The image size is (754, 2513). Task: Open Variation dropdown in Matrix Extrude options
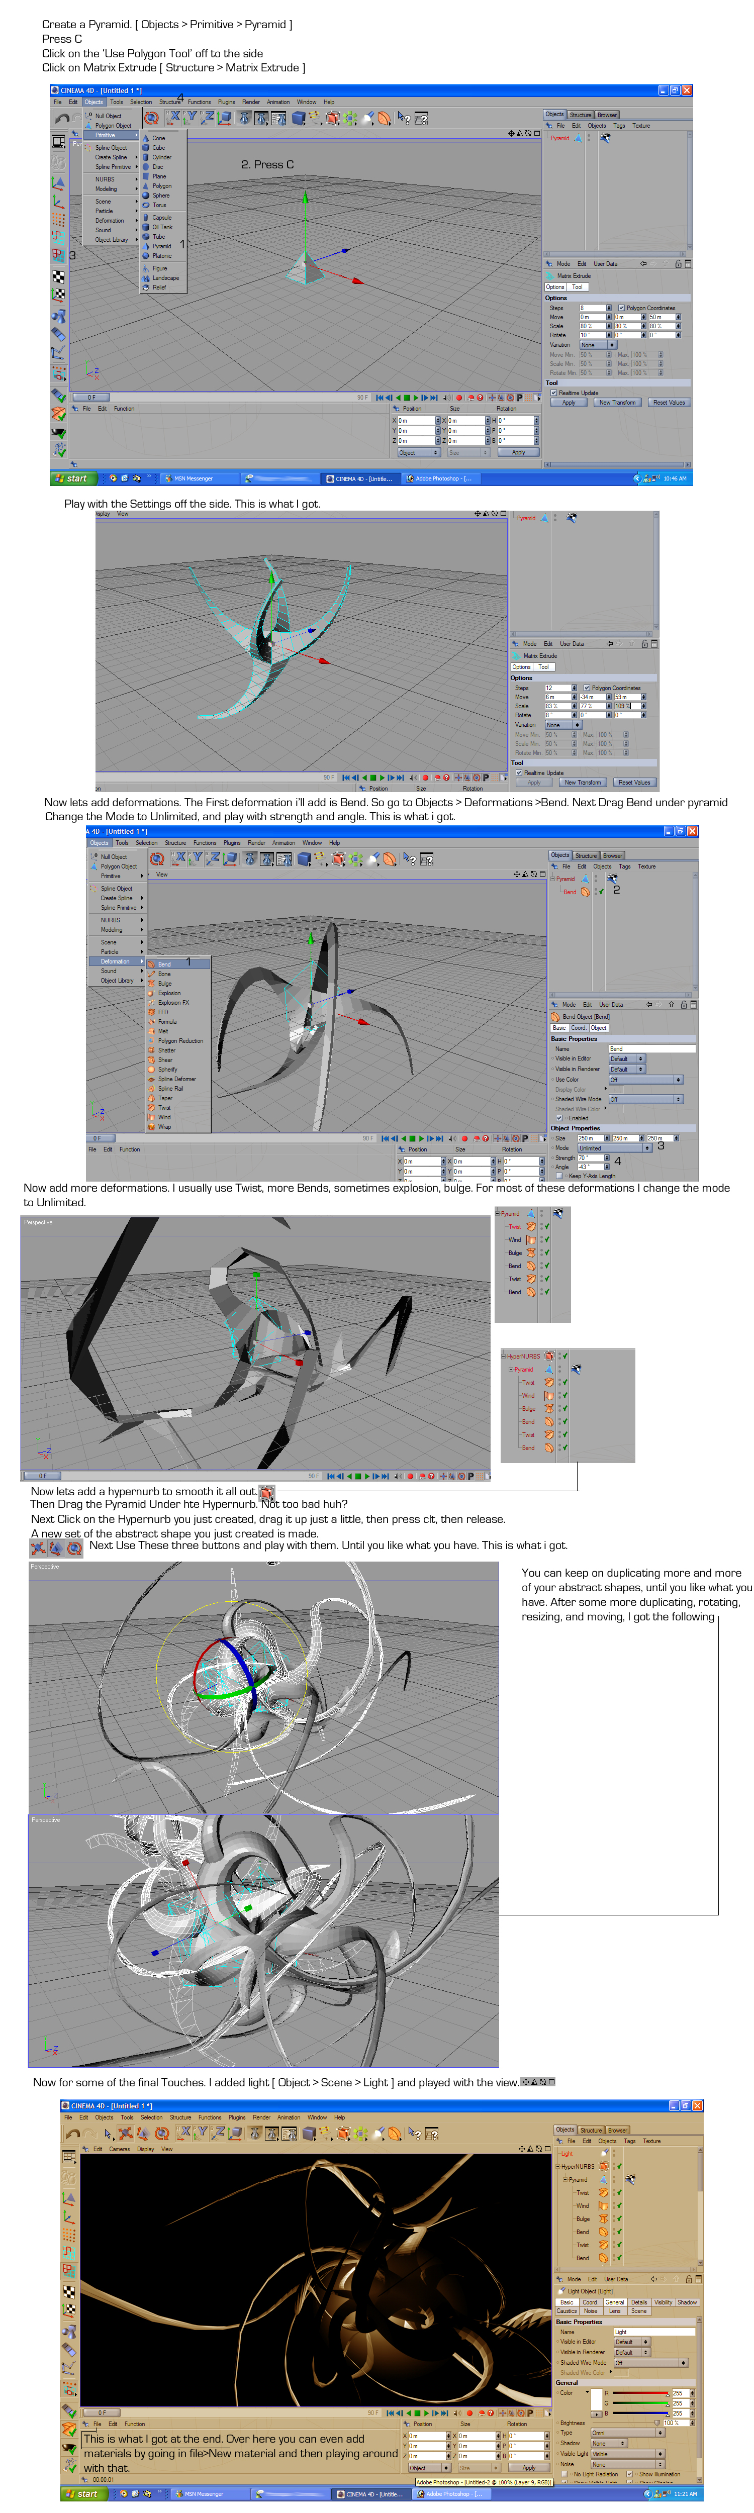[x=599, y=344]
